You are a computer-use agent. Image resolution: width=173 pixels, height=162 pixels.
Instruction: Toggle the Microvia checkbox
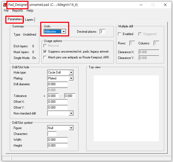pos(45,46)
